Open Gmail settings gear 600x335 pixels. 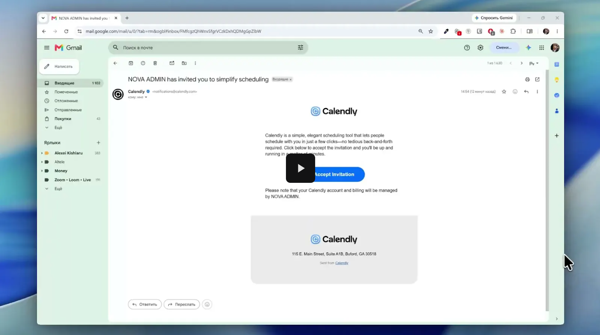click(x=481, y=48)
